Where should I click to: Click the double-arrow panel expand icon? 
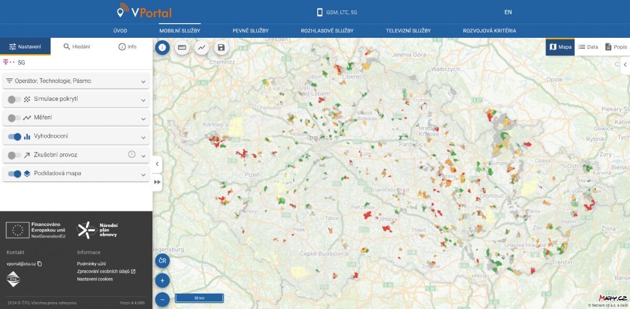point(157,182)
